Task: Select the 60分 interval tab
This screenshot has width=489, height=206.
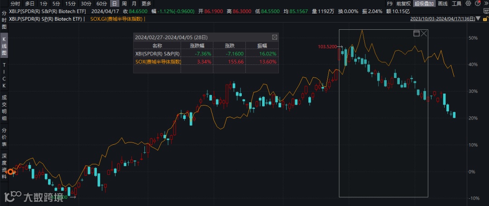Action: (102, 4)
